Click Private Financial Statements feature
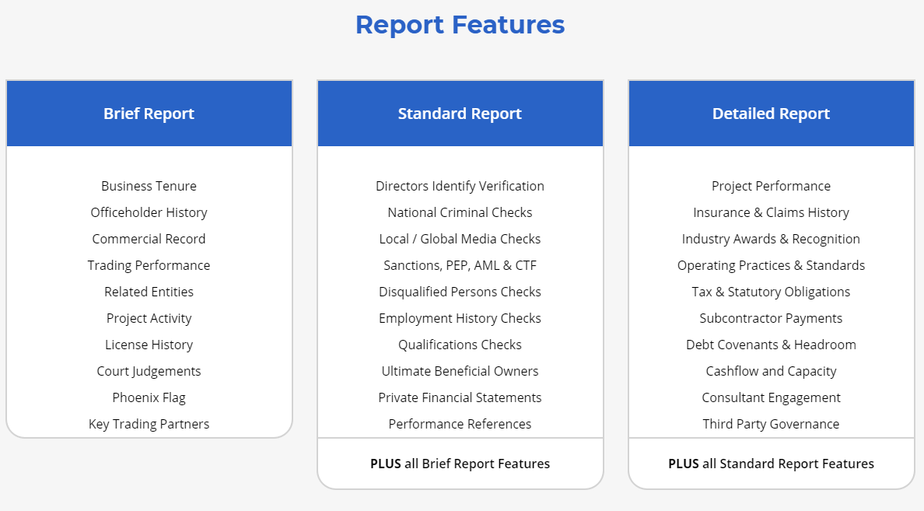This screenshot has height=511, width=924. point(460,398)
